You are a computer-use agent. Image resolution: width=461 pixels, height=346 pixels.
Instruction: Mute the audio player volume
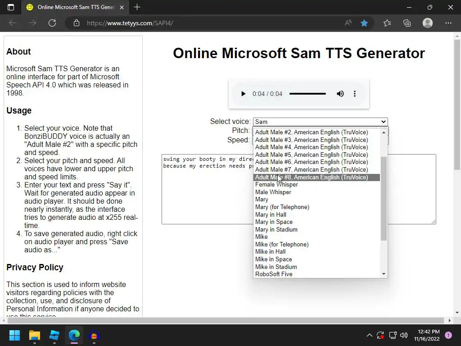click(x=340, y=94)
